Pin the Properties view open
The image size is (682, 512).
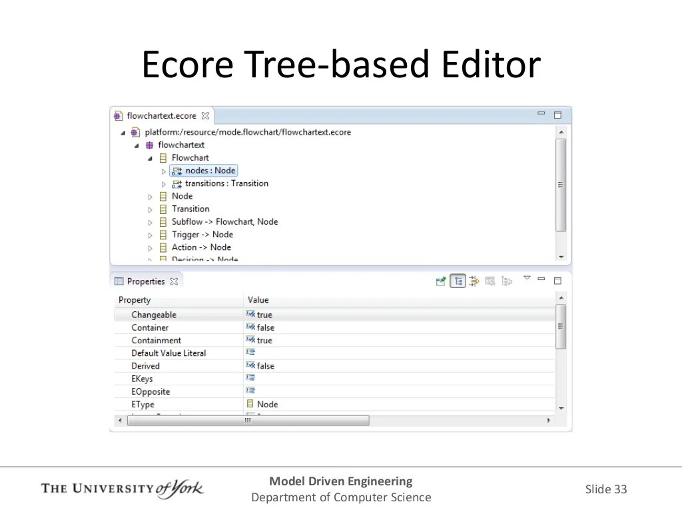(441, 281)
